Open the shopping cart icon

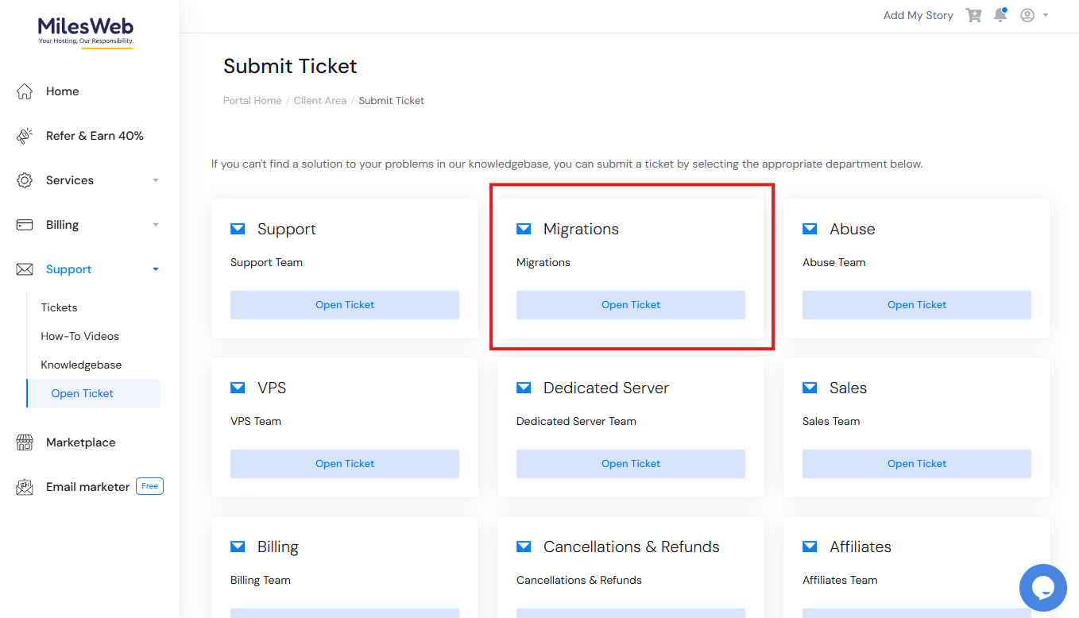click(973, 15)
